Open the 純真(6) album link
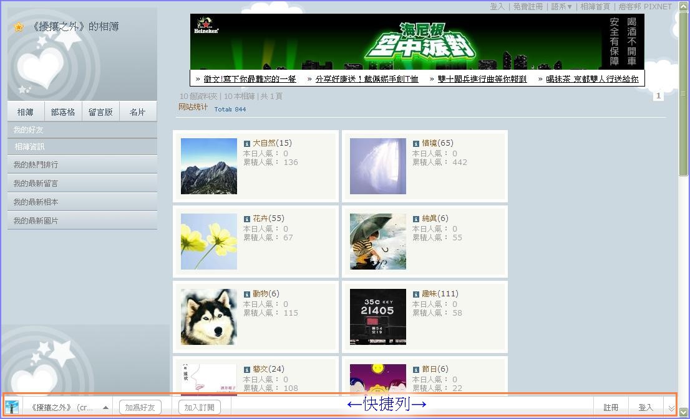 pyautogui.click(x=435, y=219)
